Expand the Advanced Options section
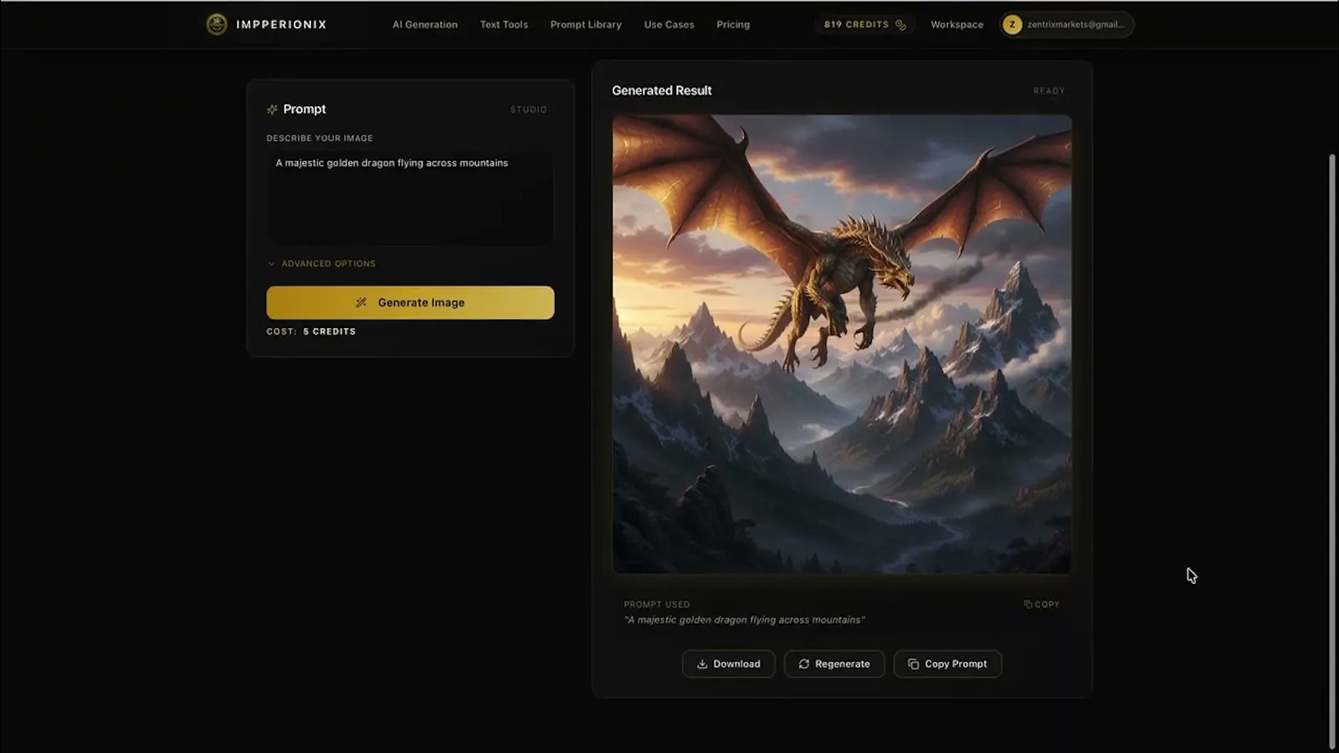The height and width of the screenshot is (753, 1339). point(322,264)
